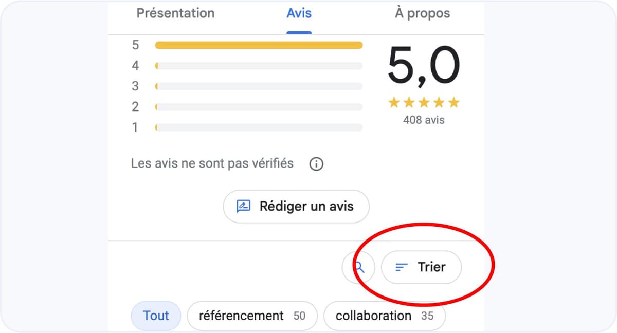Click the magnifier icon to search reviews

359,267
